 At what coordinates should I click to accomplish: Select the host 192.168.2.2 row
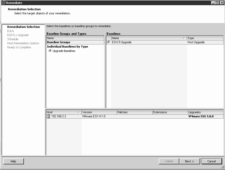click(135, 116)
